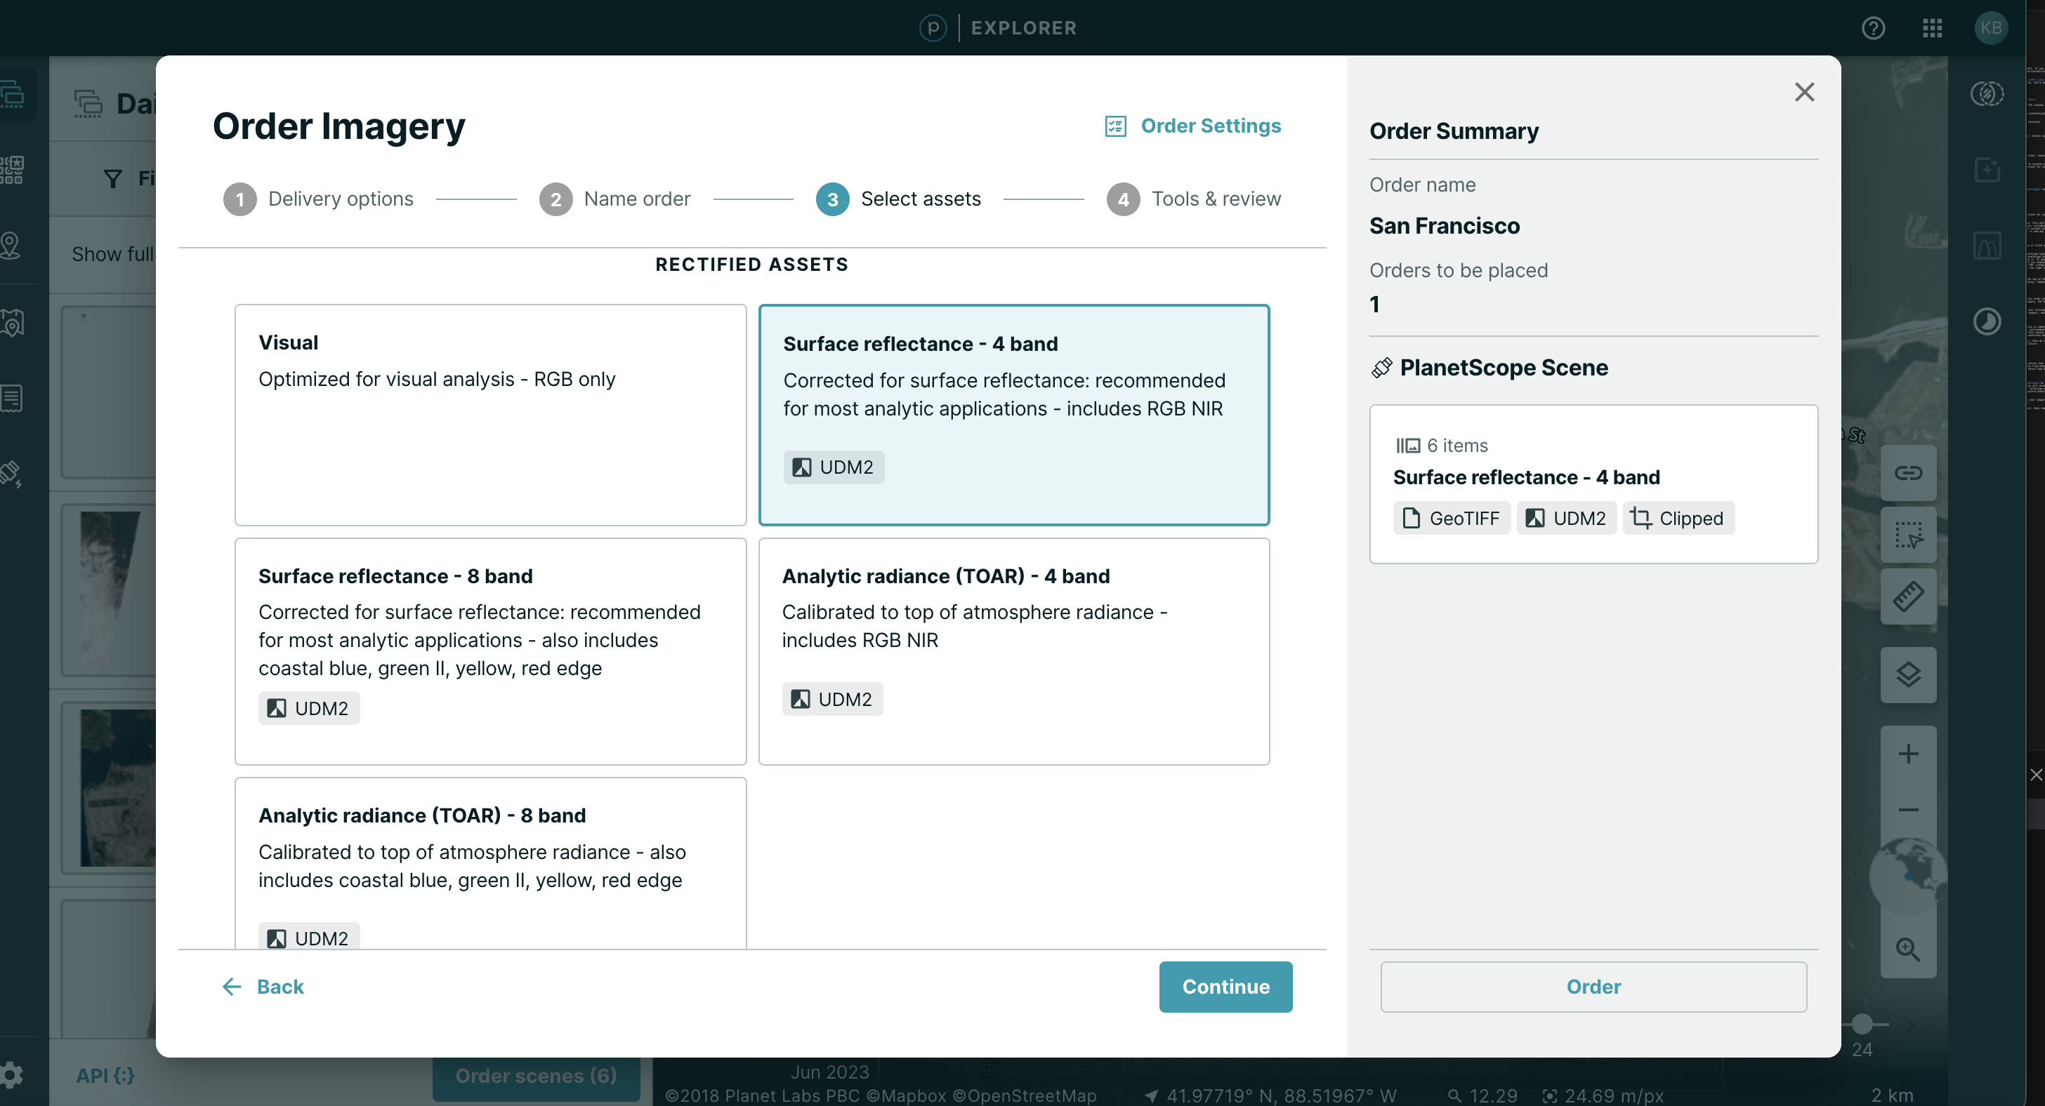This screenshot has height=1106, width=2045.
Task: Open the settings gear in left sidebar
Action: (11, 1075)
